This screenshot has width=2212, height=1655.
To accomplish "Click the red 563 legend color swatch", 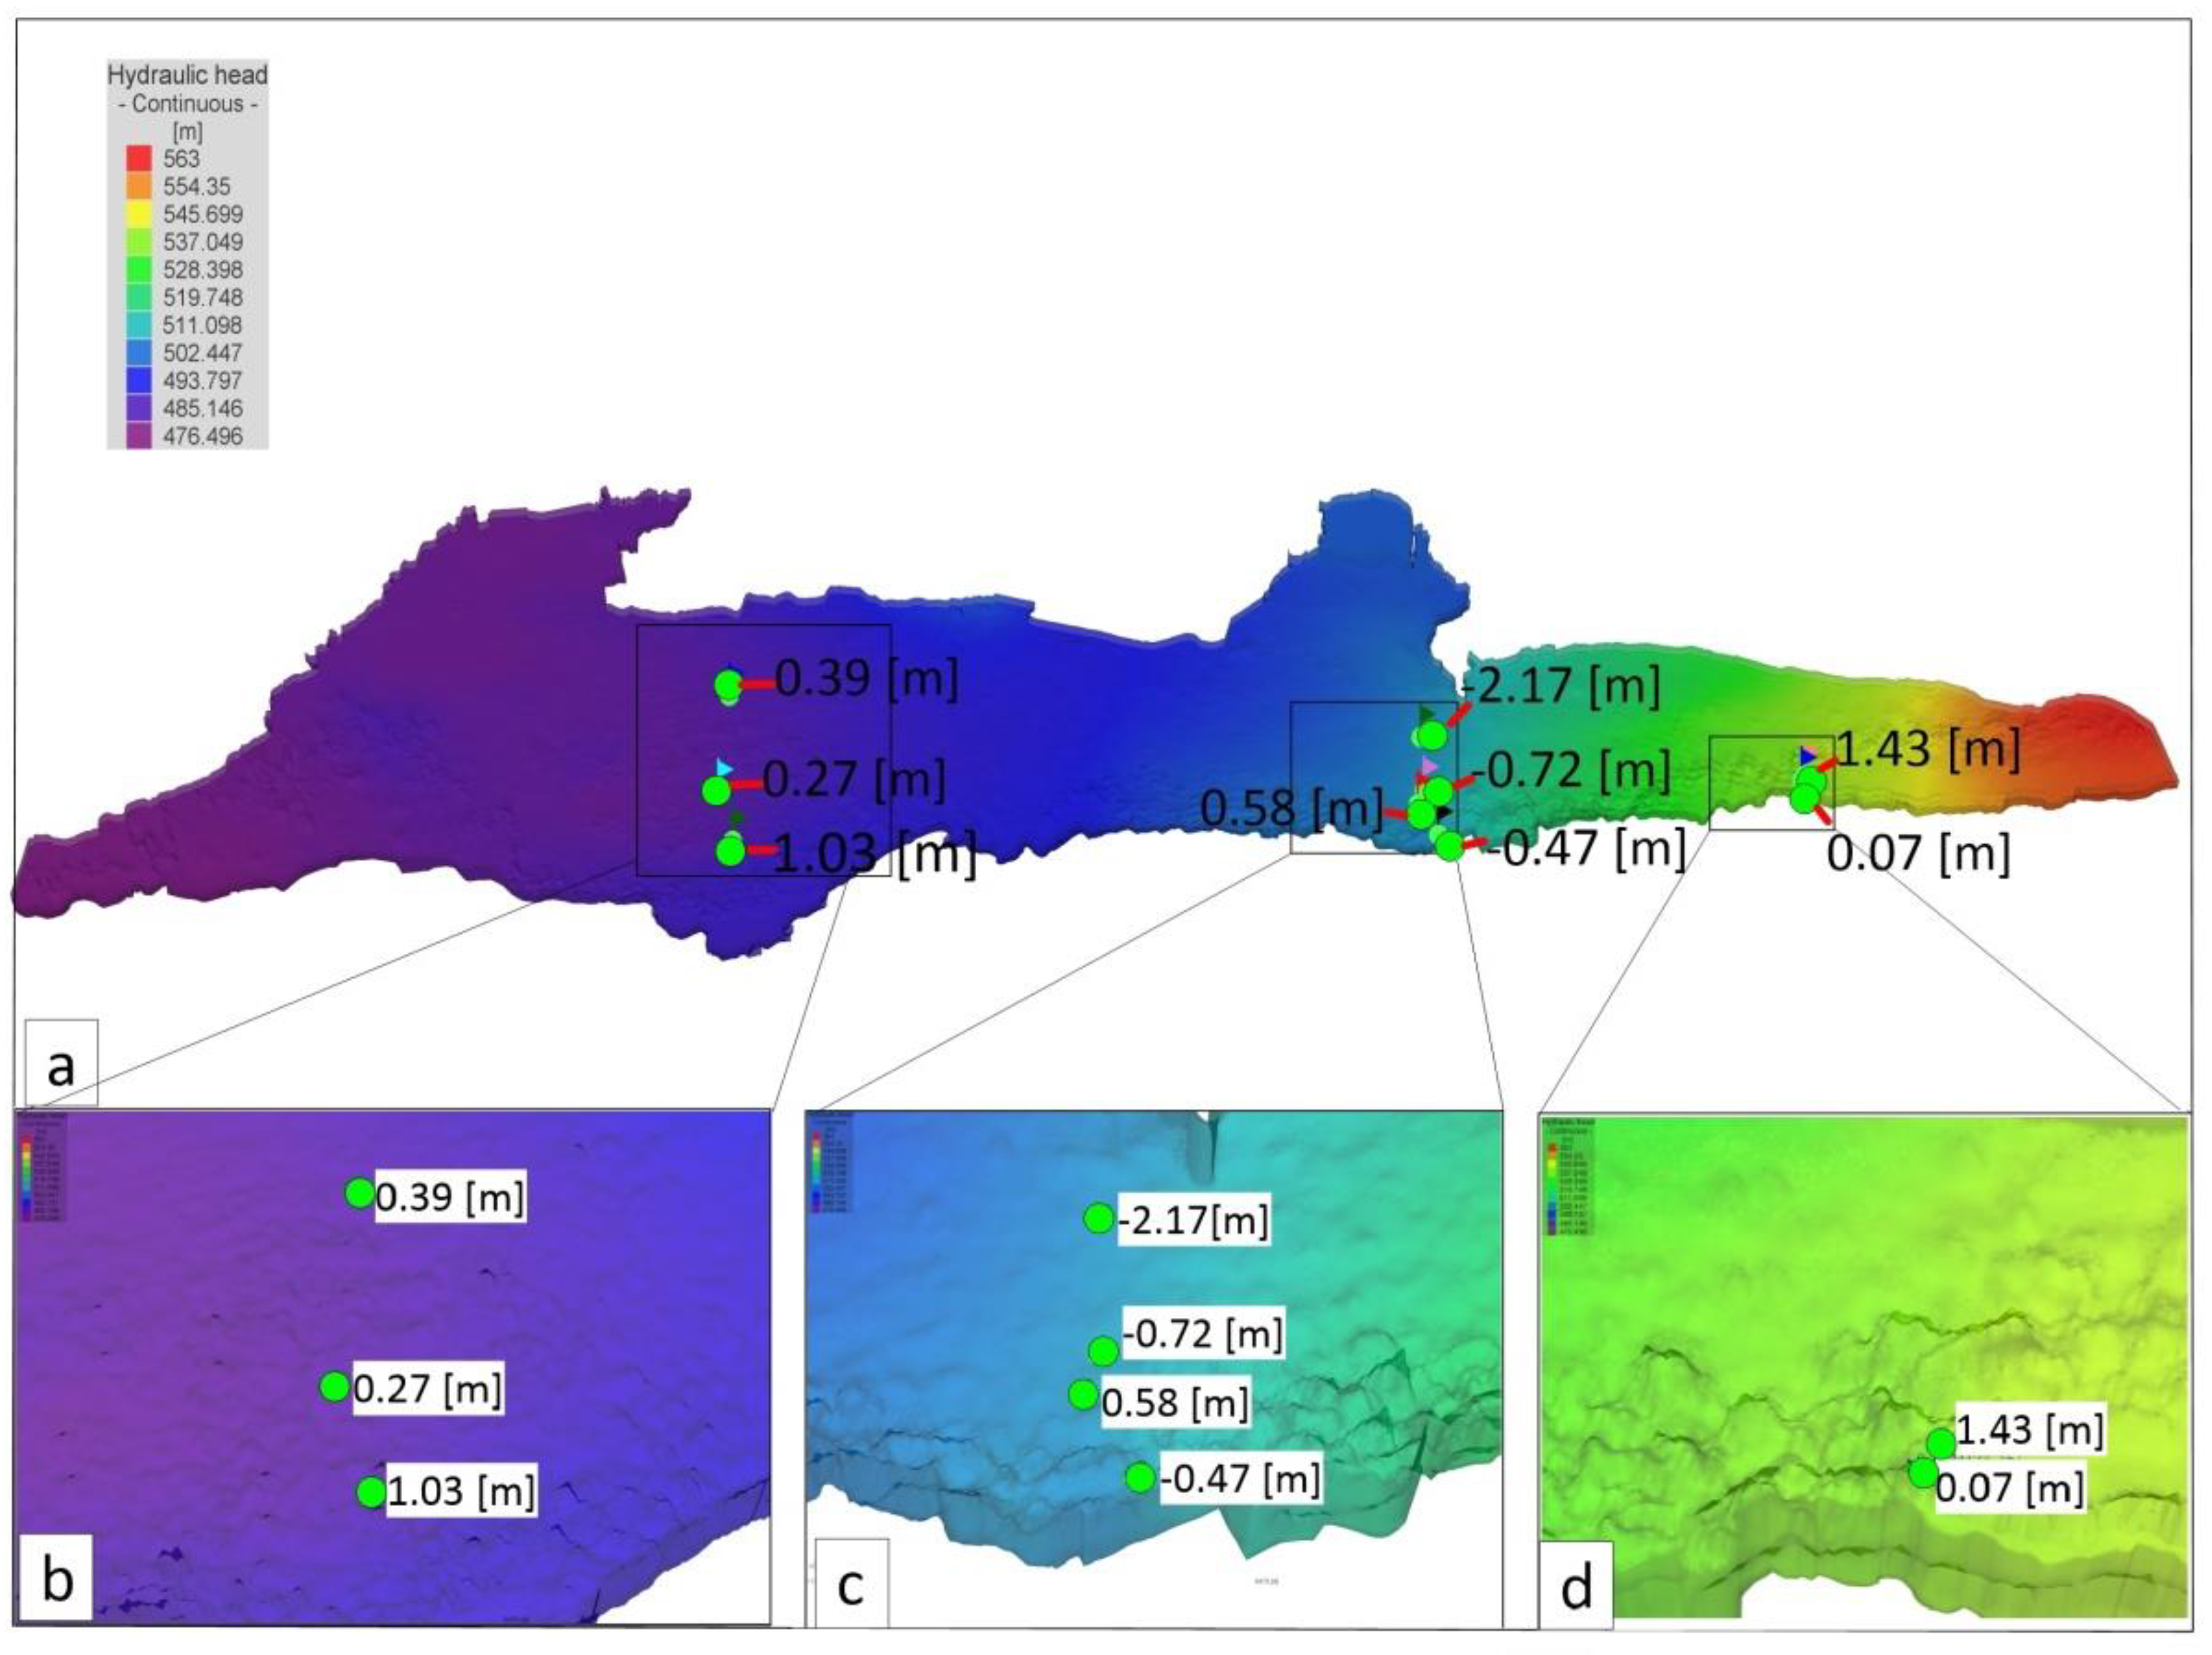I will click(139, 158).
